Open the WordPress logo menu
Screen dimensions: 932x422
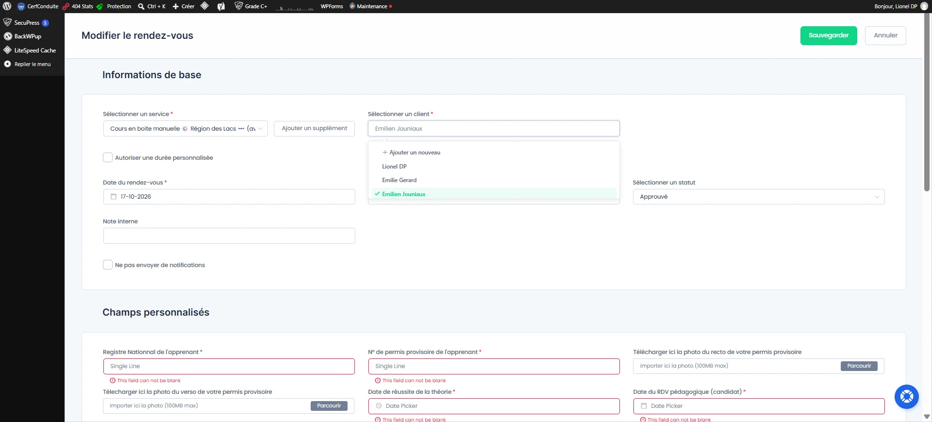7,6
